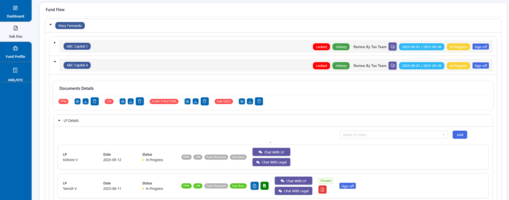The width and height of the screenshot is (509, 200).
Task: Delete the Sub Docs document
Action: (x=259, y=101)
